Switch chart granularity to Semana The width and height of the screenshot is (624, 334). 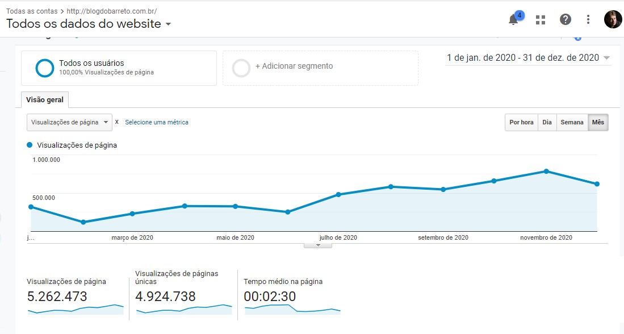572,122
